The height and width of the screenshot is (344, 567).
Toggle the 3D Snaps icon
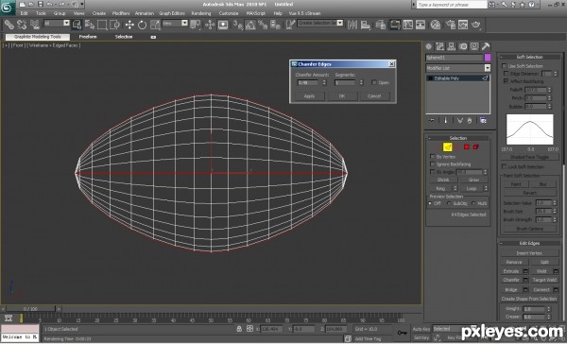tap(237, 25)
